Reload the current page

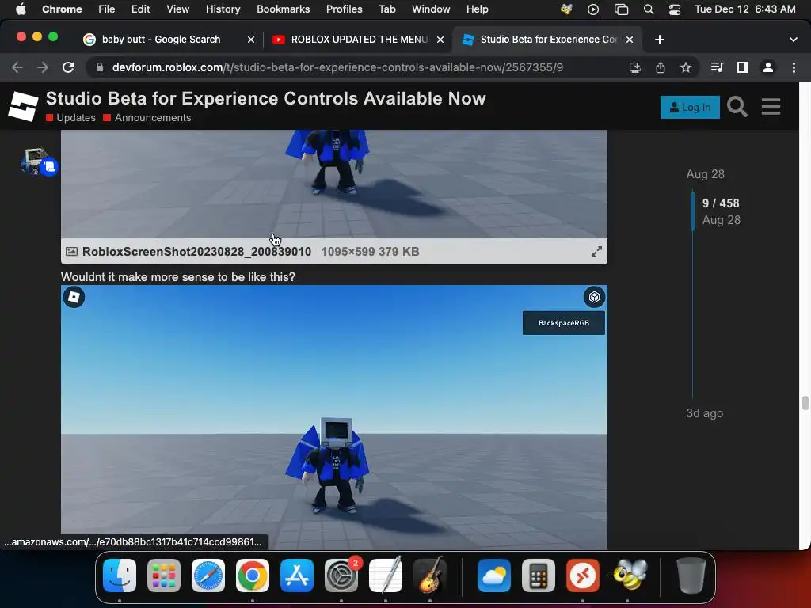coord(68,67)
